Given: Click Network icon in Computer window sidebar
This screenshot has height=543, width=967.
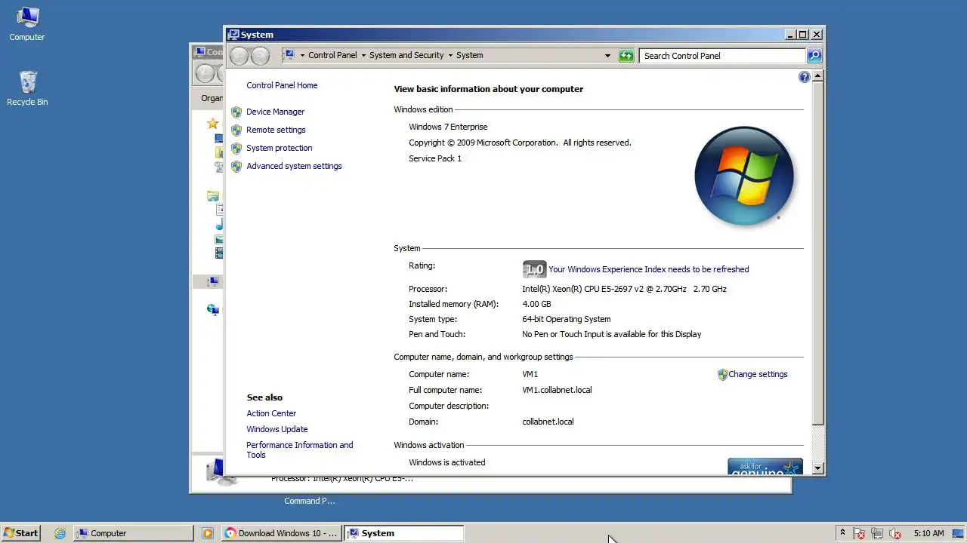Looking at the screenshot, I should click(213, 309).
